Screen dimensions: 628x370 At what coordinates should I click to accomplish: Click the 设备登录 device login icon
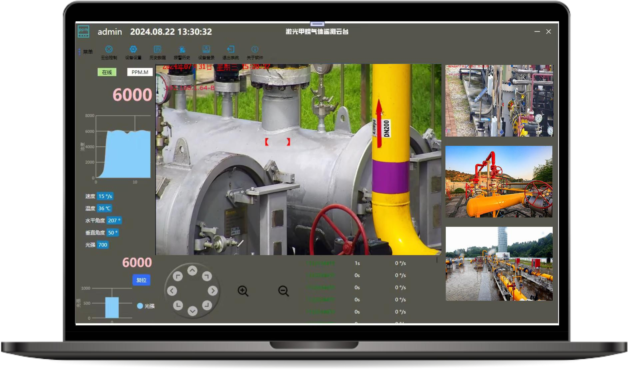coord(206,50)
